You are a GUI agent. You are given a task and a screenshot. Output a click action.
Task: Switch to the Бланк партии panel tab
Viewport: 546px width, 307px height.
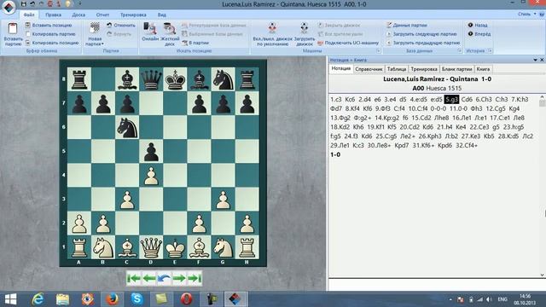point(457,69)
